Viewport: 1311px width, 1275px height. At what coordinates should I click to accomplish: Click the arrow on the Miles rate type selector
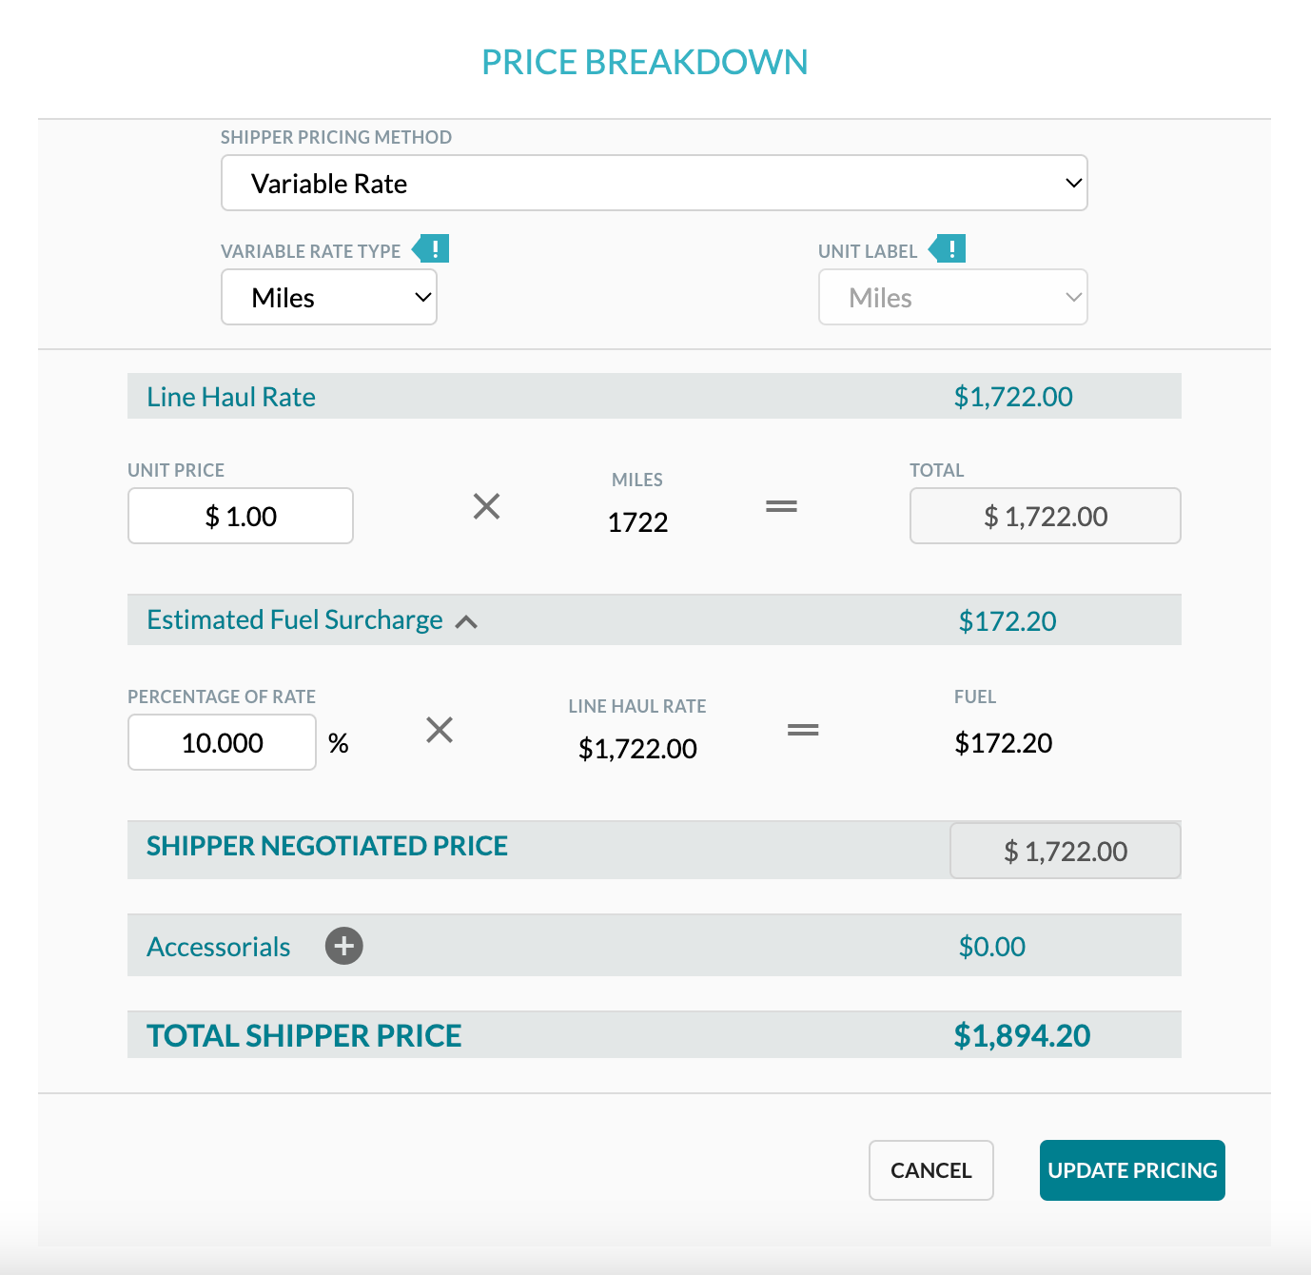pyautogui.click(x=421, y=297)
